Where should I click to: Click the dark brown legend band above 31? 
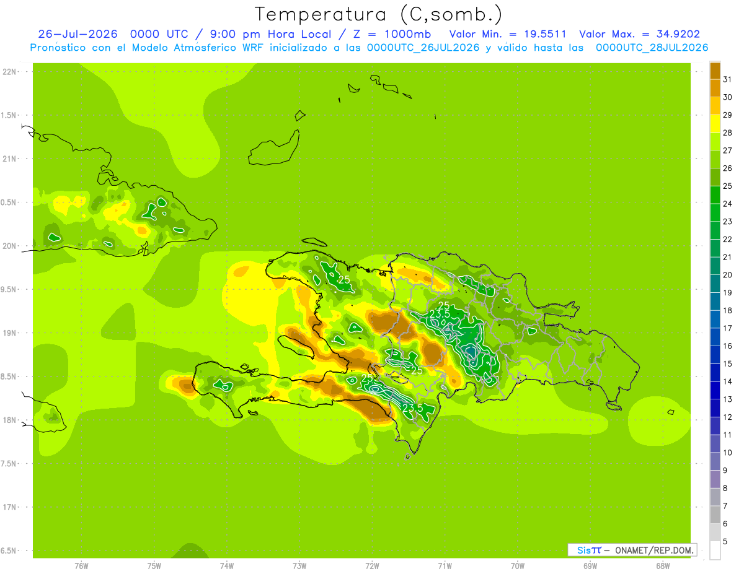coord(715,70)
